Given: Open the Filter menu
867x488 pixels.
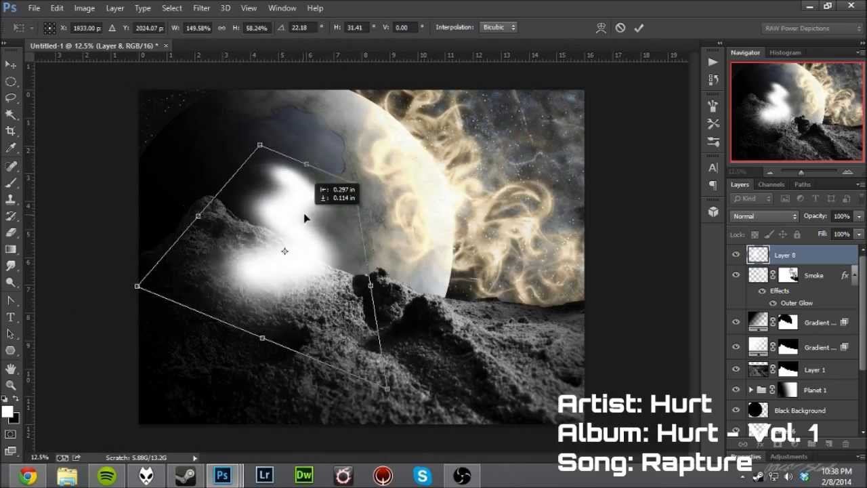Looking at the screenshot, I should pyautogui.click(x=201, y=8).
